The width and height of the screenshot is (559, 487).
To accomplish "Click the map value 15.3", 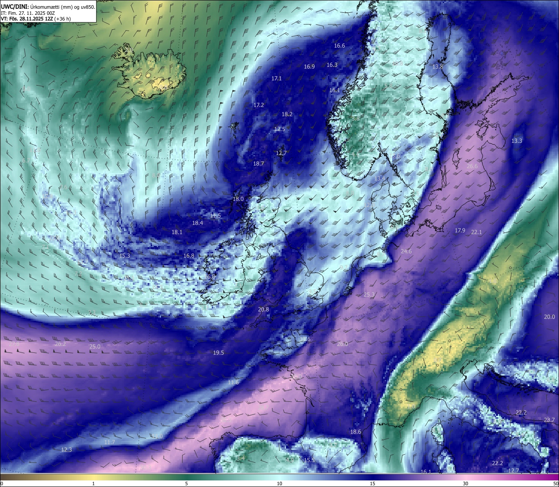I will coord(124,256).
